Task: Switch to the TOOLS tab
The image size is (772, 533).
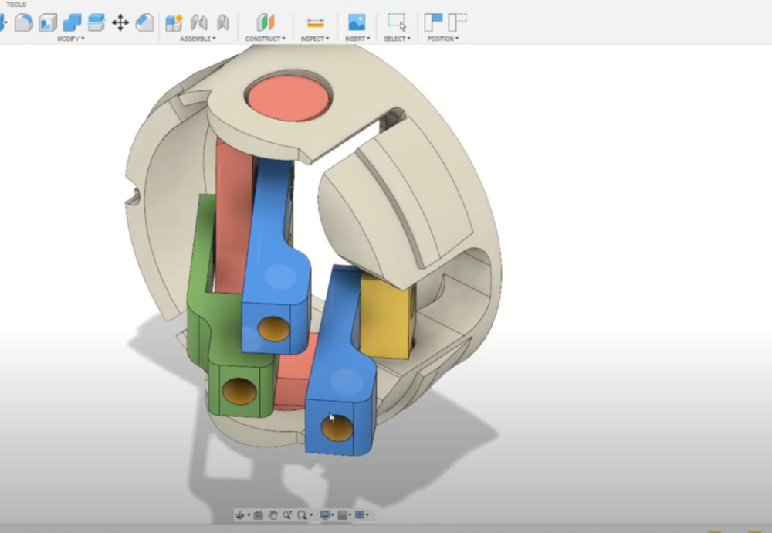Action: 15,4
